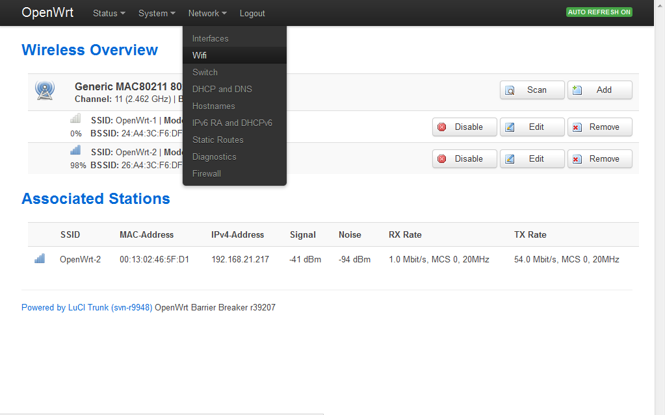
Task: Click RX rate 1.0 Mbit/s value
Action: (439, 259)
